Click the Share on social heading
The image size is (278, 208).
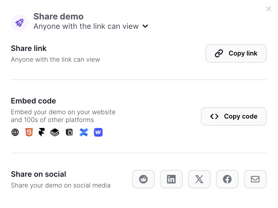[38, 174]
